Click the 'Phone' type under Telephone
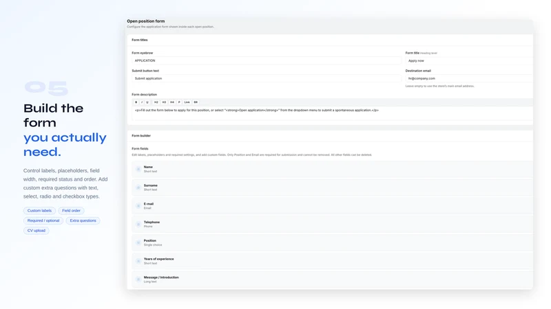The width and height of the screenshot is (551, 309). [x=148, y=227]
